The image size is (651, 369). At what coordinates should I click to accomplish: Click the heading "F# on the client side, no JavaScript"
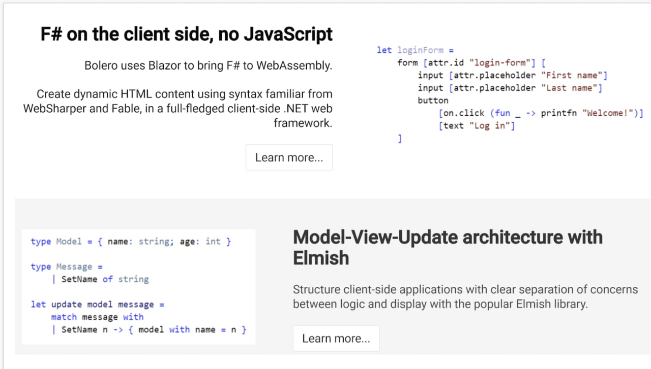click(187, 35)
